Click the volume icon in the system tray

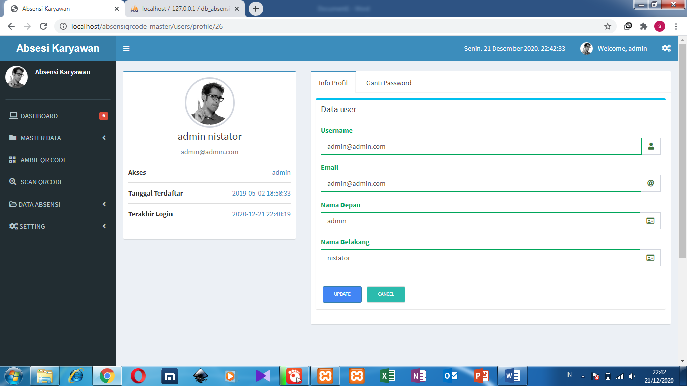[x=633, y=375]
